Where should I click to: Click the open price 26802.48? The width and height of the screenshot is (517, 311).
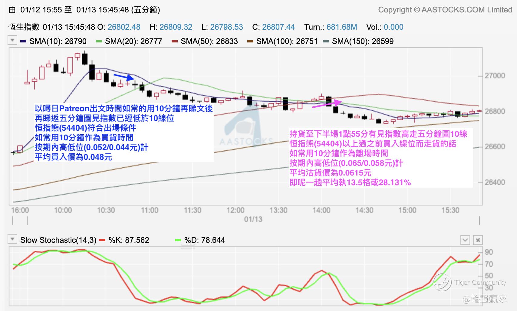pyautogui.click(x=124, y=27)
